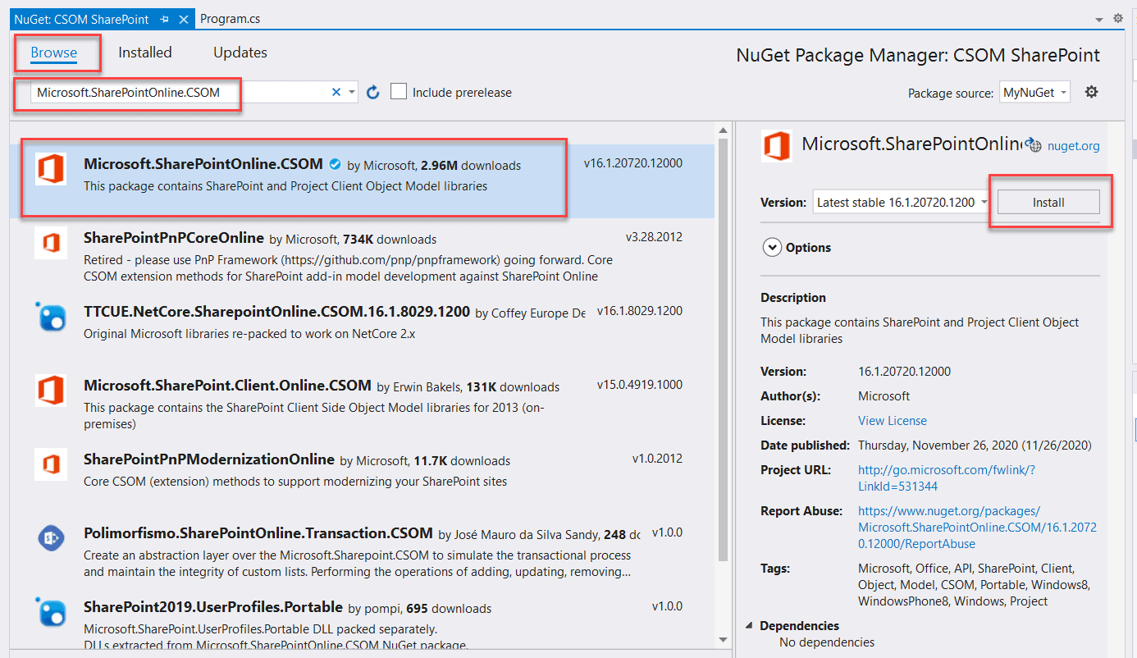Click the Install button
1137x658 pixels.
pos(1050,201)
